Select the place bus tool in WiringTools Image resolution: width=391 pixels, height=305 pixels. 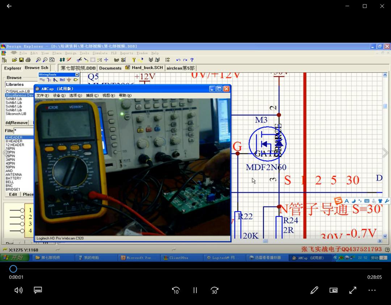(x=49, y=80)
